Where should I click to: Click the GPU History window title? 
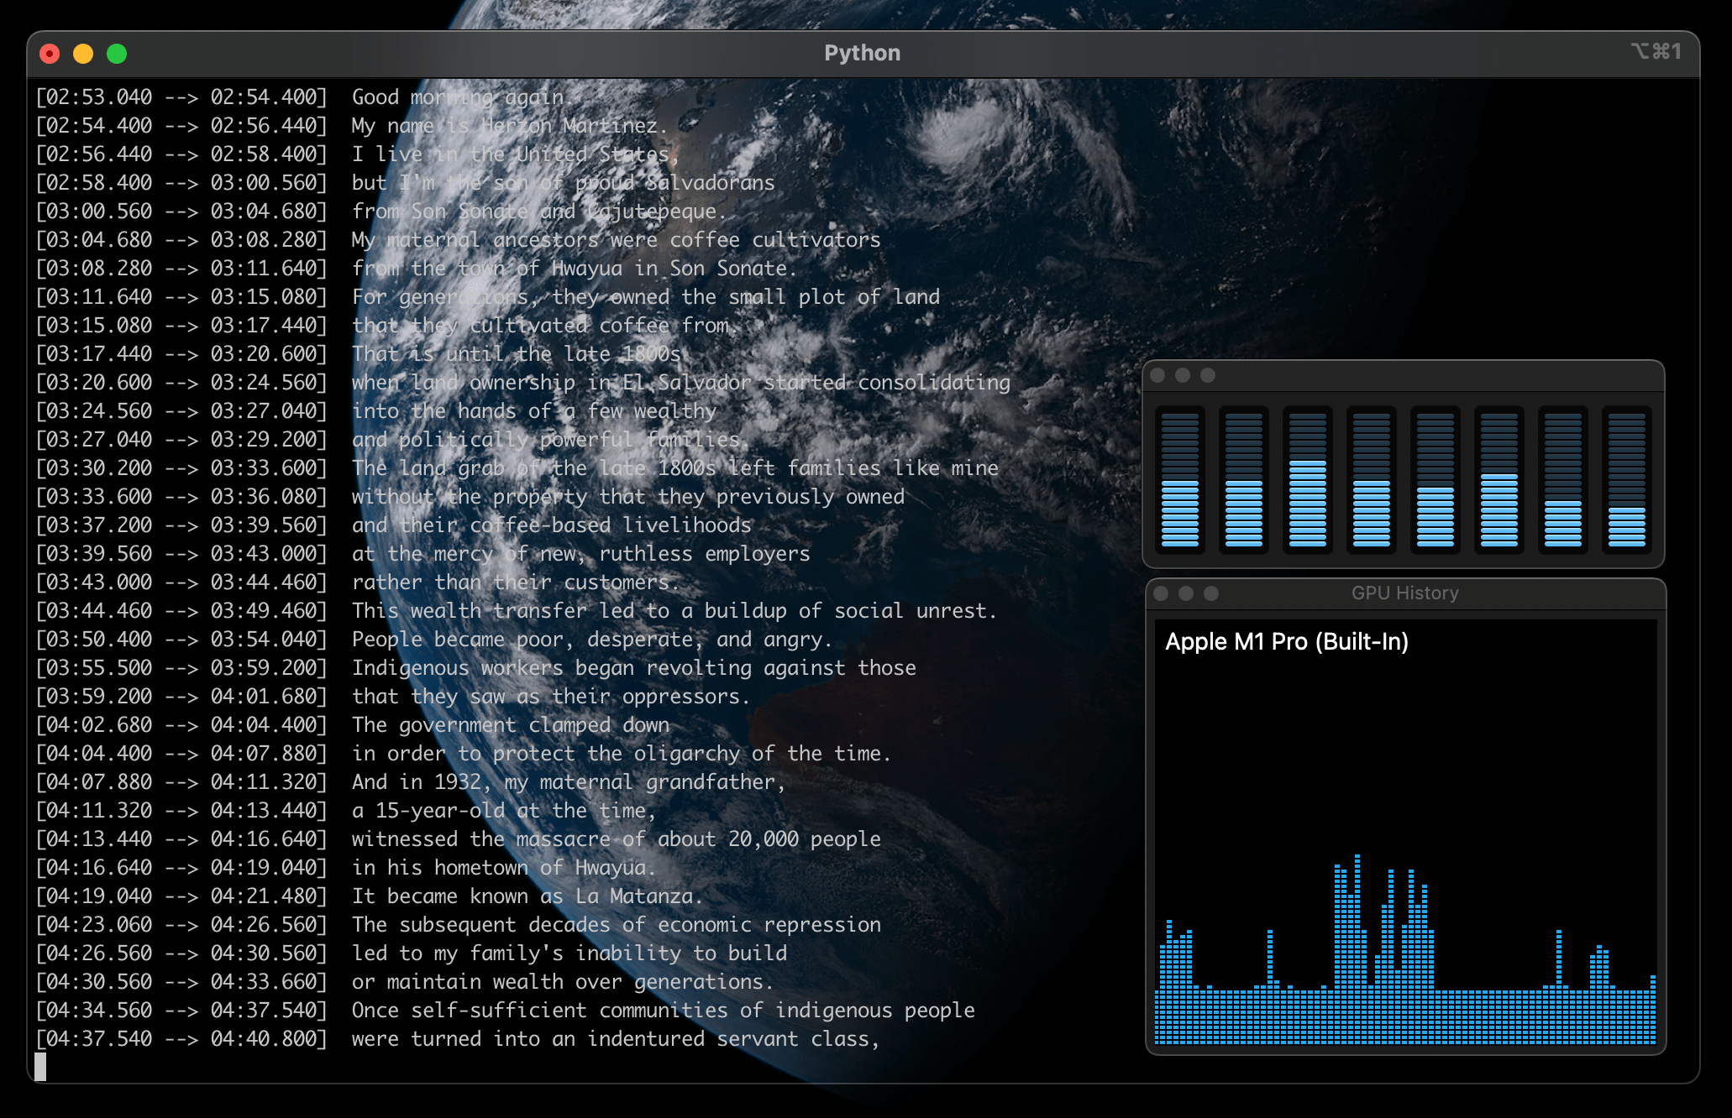tap(1404, 593)
